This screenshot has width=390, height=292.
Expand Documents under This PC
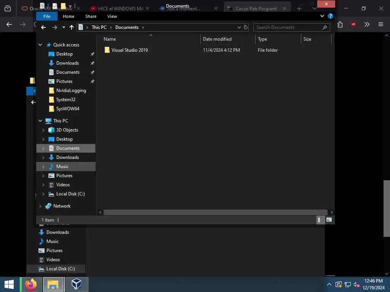(x=43, y=148)
